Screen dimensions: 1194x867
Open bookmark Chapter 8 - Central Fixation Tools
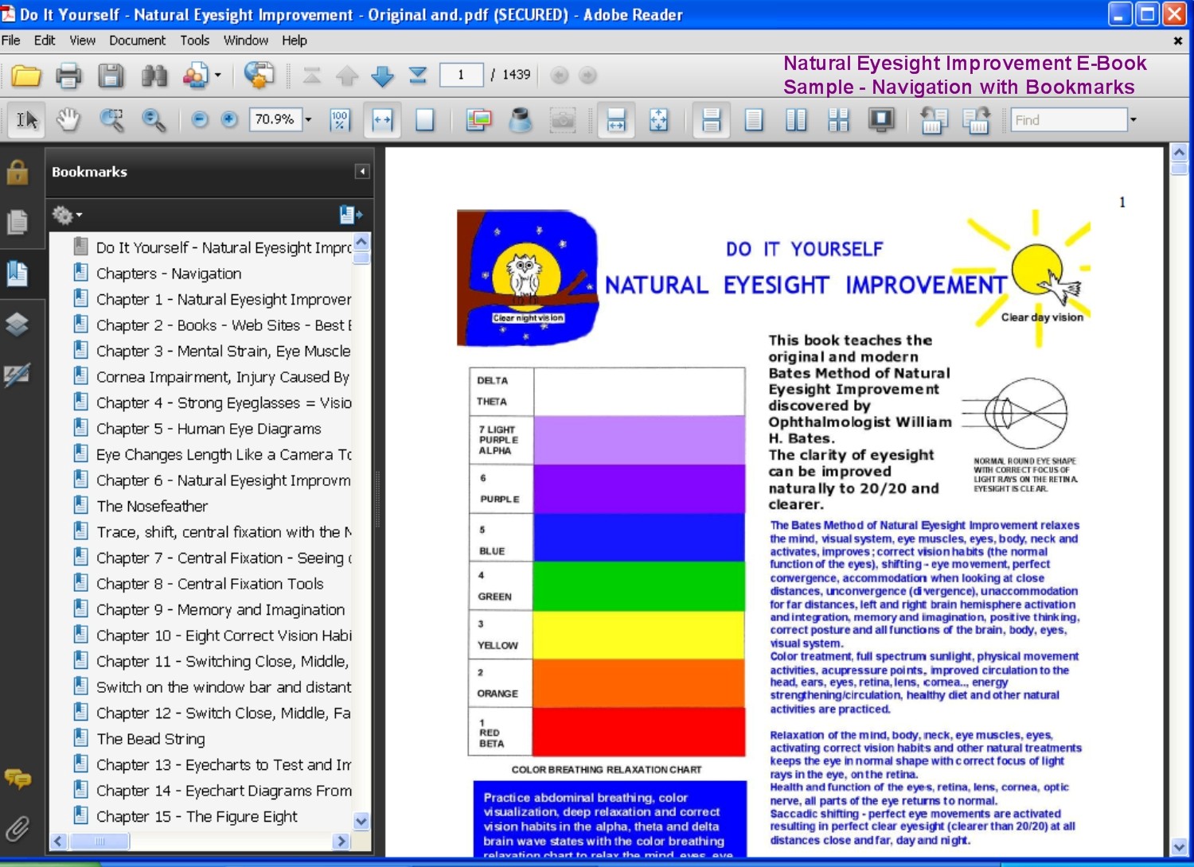pyautogui.click(x=210, y=584)
